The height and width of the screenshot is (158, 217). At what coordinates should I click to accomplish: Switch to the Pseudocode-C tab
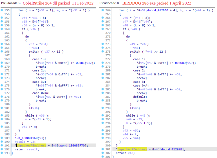(x=11, y=3)
